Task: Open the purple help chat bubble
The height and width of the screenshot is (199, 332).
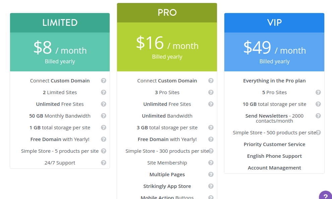Action: click(325, 196)
